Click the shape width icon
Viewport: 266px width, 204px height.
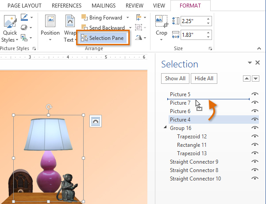[176, 35]
